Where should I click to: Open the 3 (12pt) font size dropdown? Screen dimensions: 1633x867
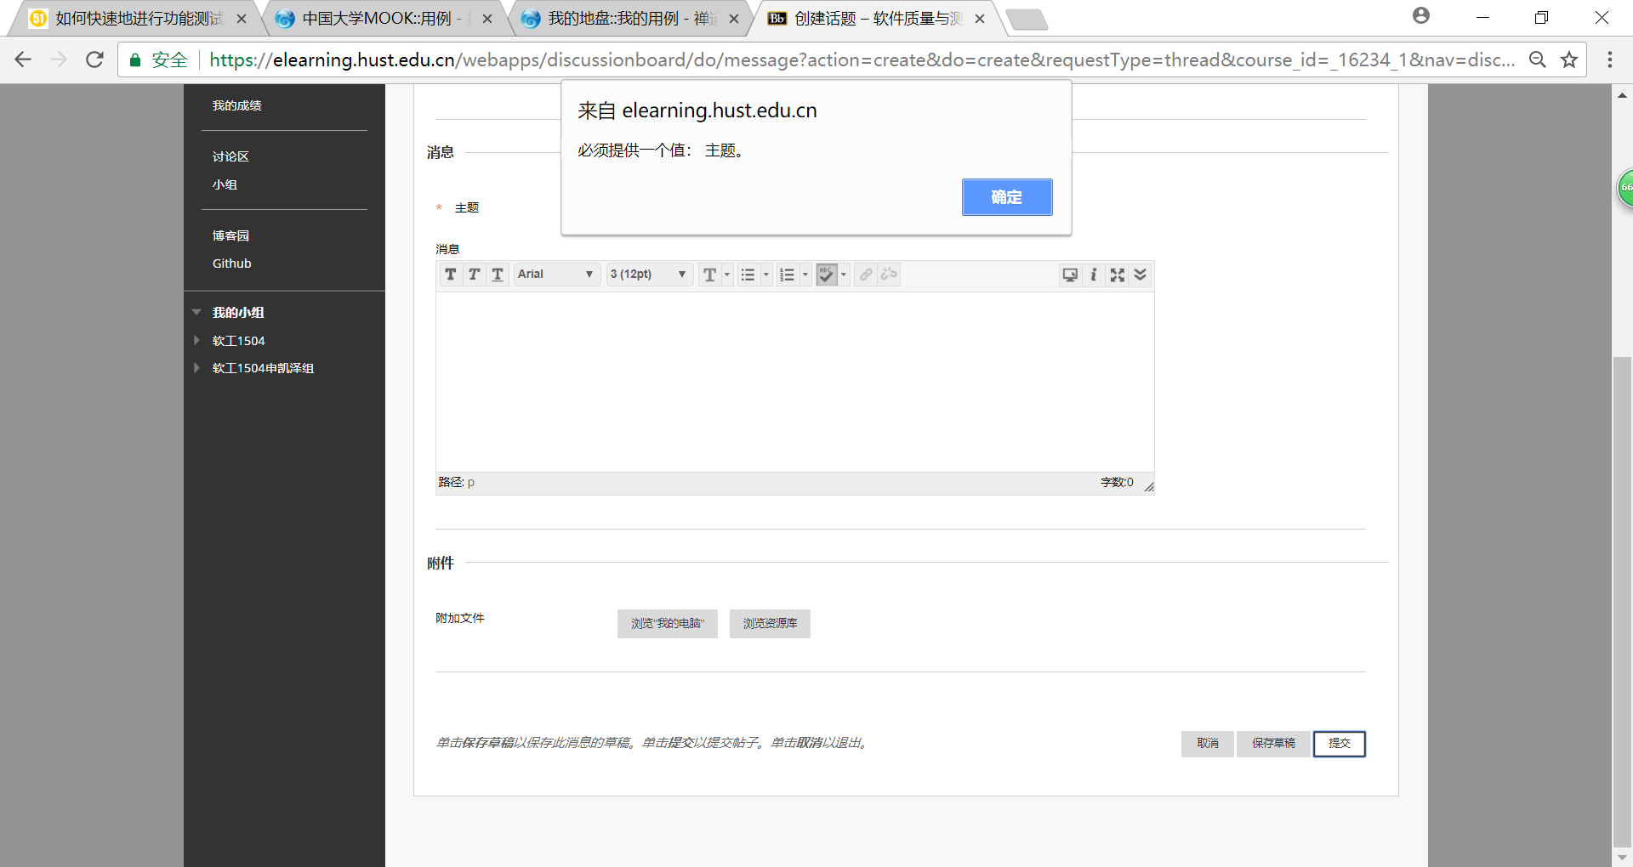click(649, 275)
